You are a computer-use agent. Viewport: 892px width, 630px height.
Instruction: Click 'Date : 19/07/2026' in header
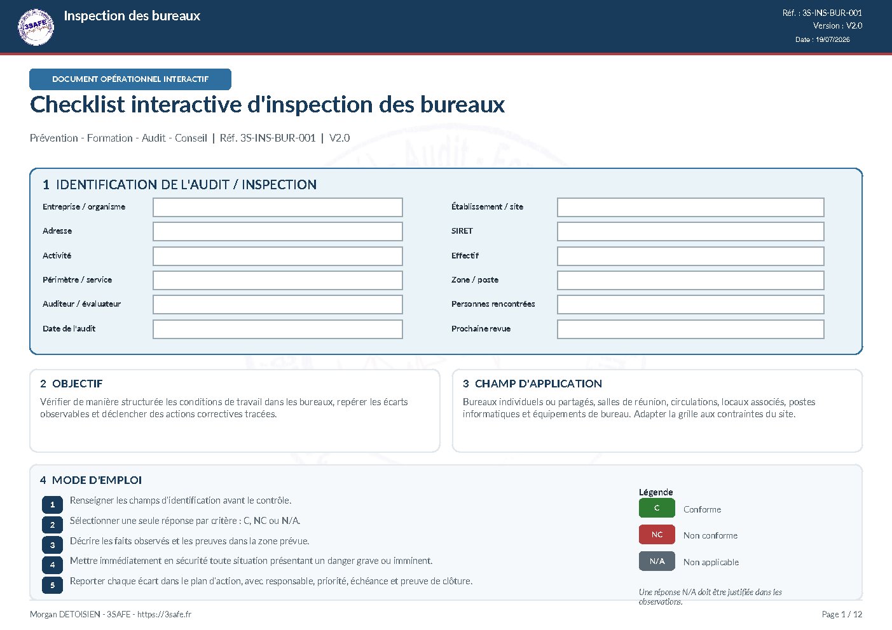(822, 39)
